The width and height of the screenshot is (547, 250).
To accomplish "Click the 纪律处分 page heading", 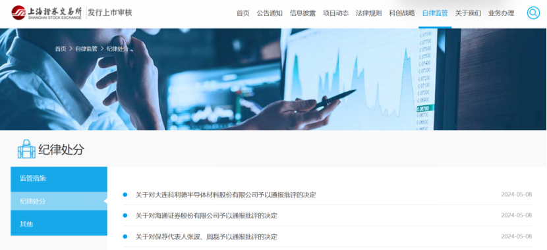I will (x=61, y=150).
